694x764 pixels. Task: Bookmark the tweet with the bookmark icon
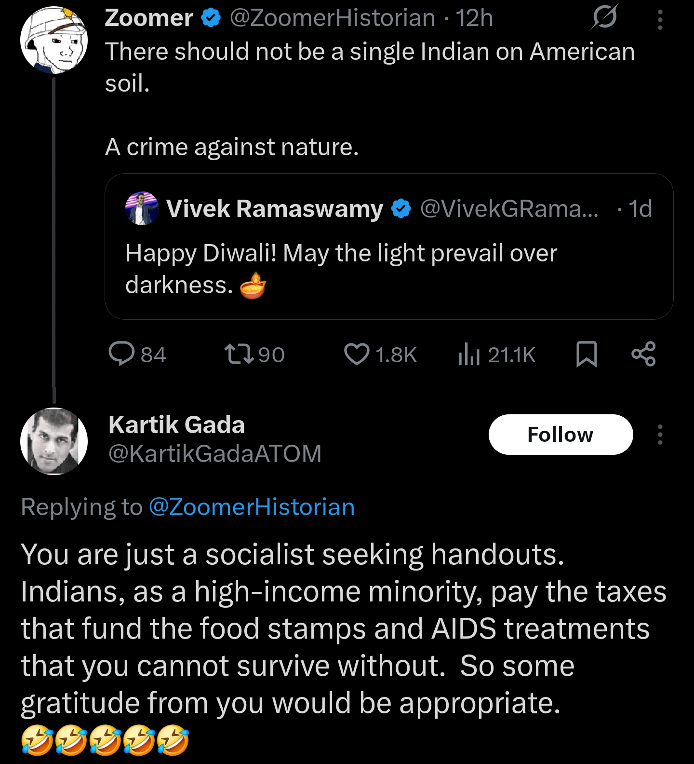pyautogui.click(x=587, y=355)
